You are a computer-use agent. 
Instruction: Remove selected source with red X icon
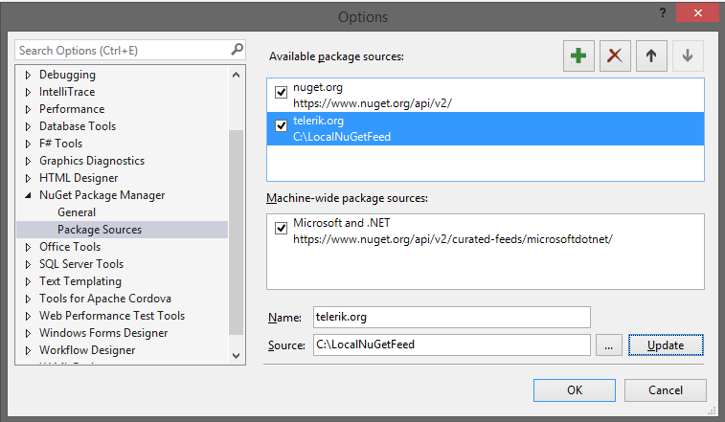coord(614,56)
